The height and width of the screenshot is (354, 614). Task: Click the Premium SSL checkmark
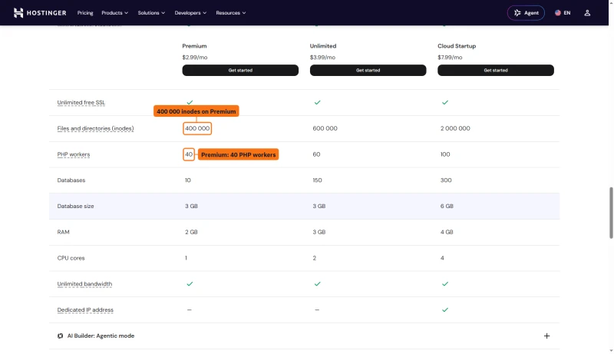190,102
